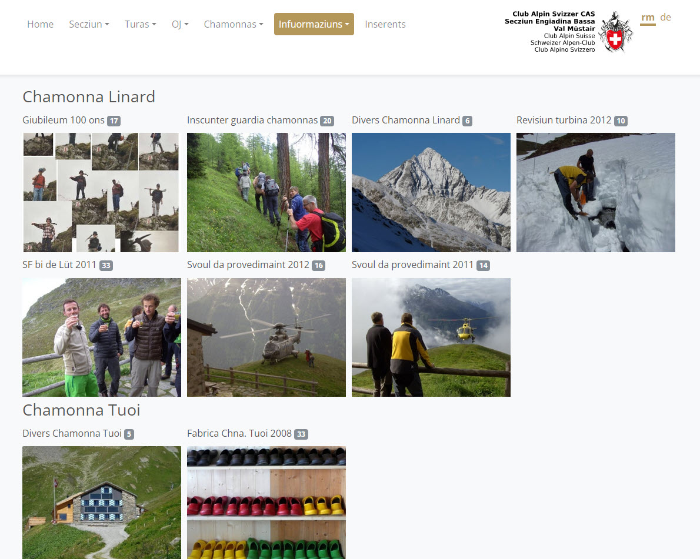Open the Divers Chamonna Tuoi hut photo
700x559 pixels.
[x=101, y=503]
